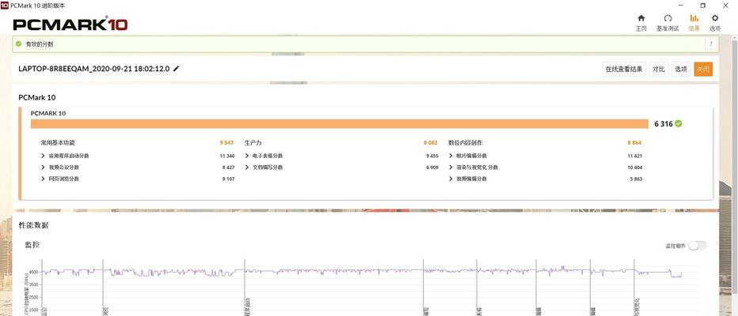
Task: Click the window restore button
Action: (x=703, y=6)
